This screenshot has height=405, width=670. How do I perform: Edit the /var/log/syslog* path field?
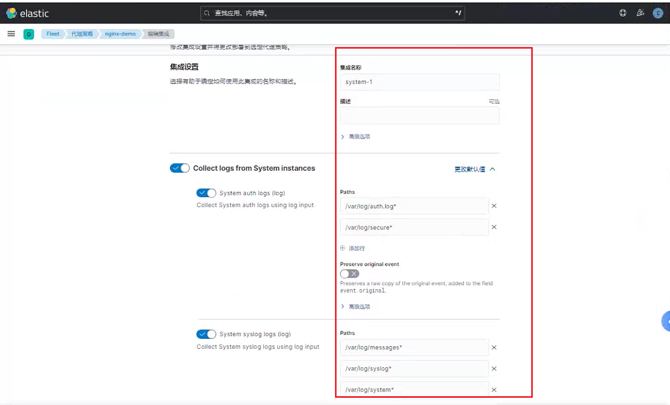[x=414, y=369]
